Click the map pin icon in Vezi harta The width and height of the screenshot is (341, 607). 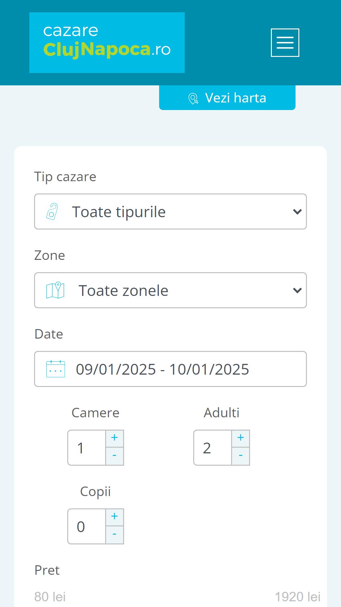coord(193,98)
